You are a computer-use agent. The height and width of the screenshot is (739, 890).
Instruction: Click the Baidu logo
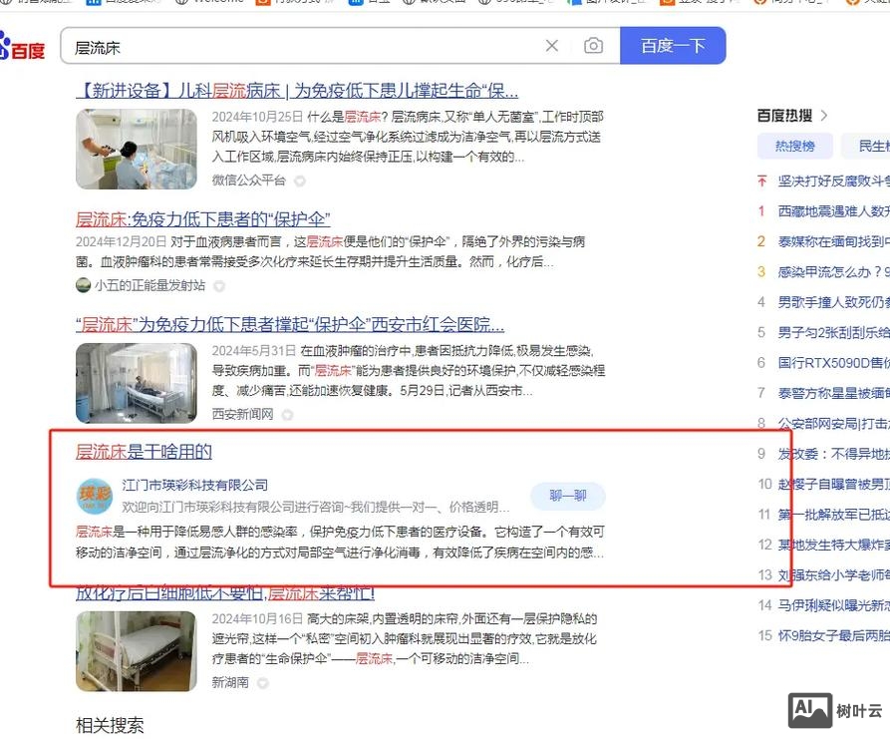(x=20, y=45)
